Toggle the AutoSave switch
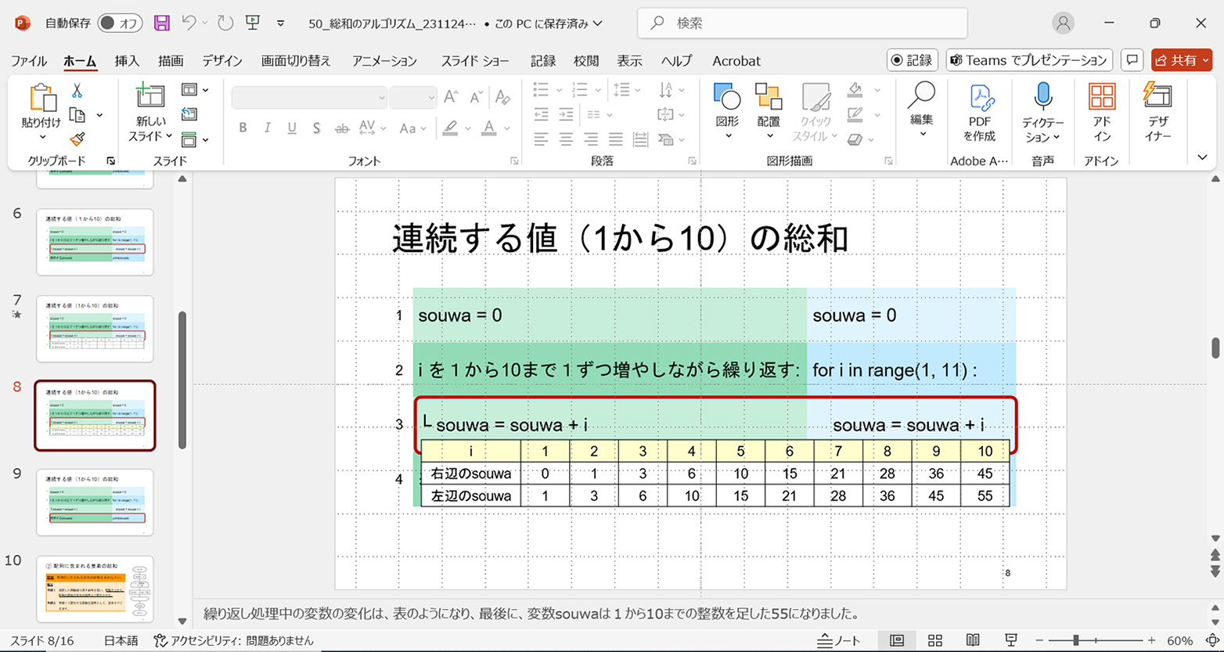Image resolution: width=1224 pixels, height=652 pixels. (119, 23)
